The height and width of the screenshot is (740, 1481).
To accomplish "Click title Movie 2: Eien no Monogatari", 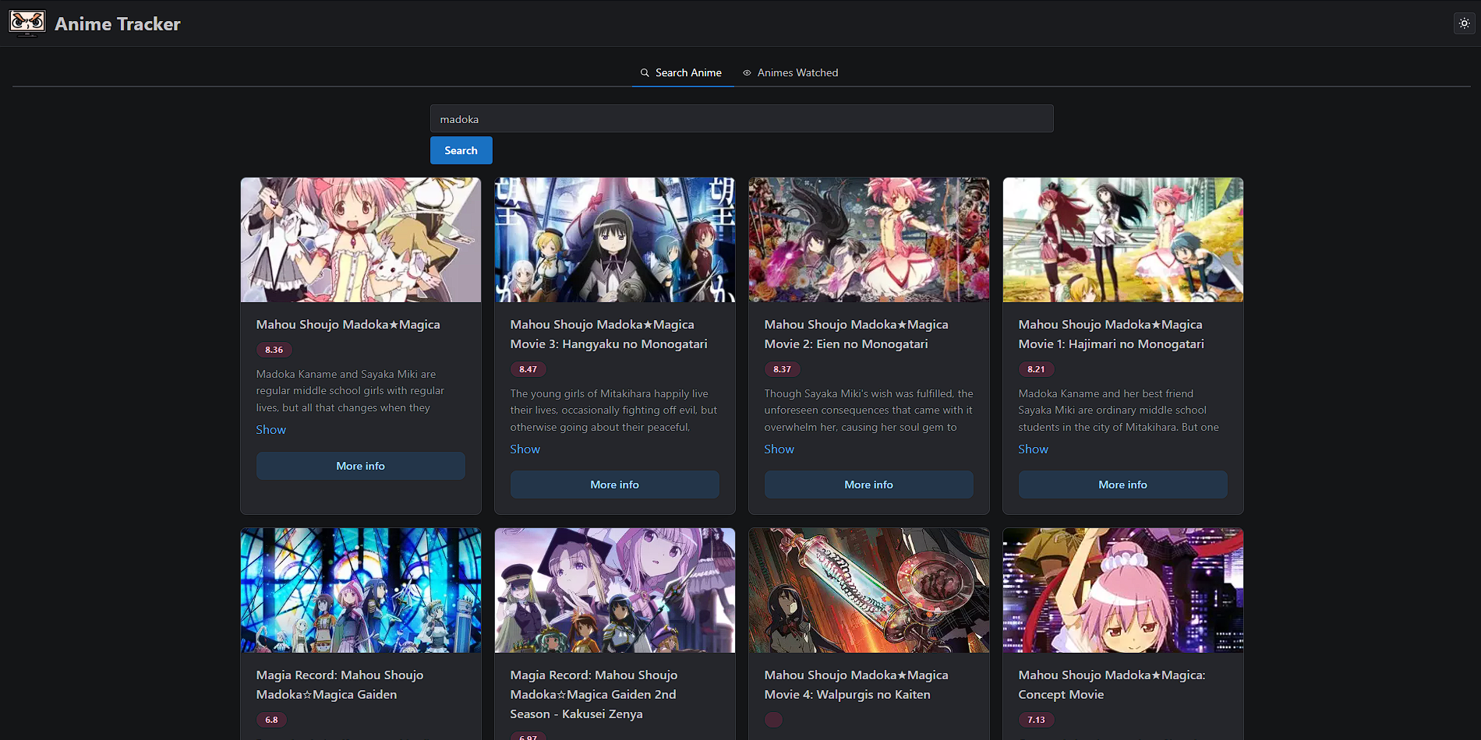I will (856, 334).
